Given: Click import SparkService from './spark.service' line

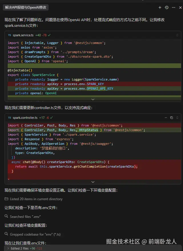Looking at the screenshot, I should pyautogui.click(x=52, y=134).
